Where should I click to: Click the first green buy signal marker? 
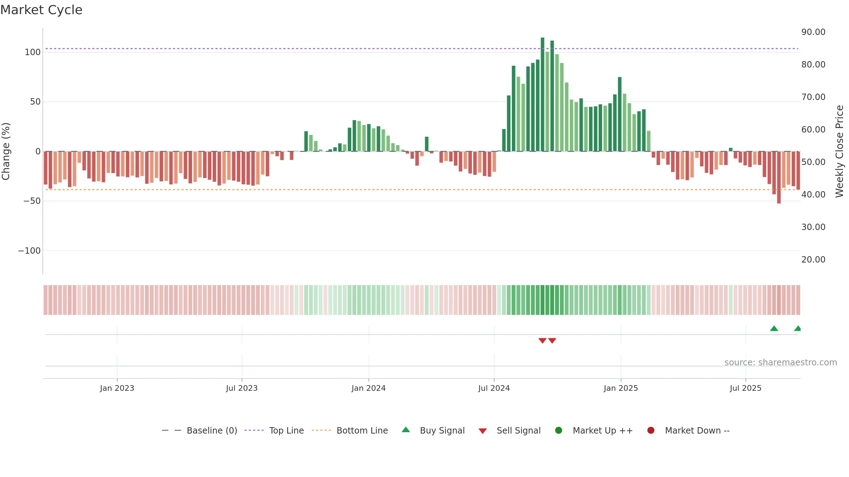(x=774, y=328)
